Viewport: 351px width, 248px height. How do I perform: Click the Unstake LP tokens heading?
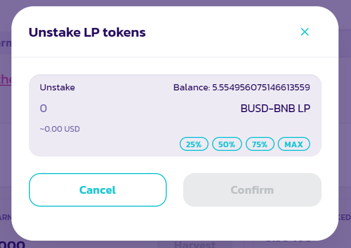click(87, 32)
